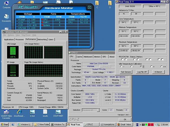
Task: Switch to C:\New Folder taskbar button
Action: click(42, 124)
